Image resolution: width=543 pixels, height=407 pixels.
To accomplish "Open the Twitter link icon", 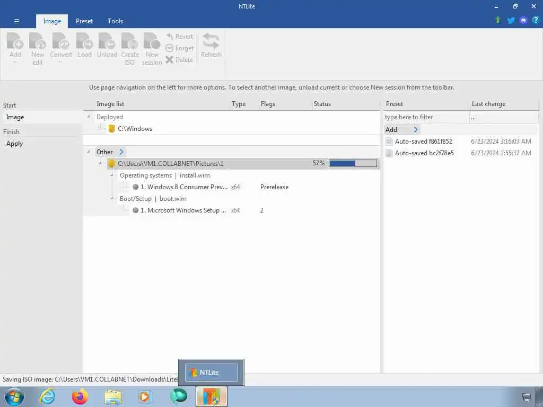I will (511, 21).
